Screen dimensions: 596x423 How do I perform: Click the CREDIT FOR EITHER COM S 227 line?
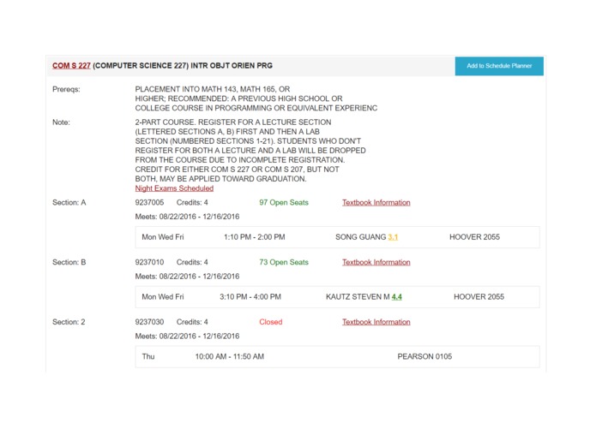238,170
